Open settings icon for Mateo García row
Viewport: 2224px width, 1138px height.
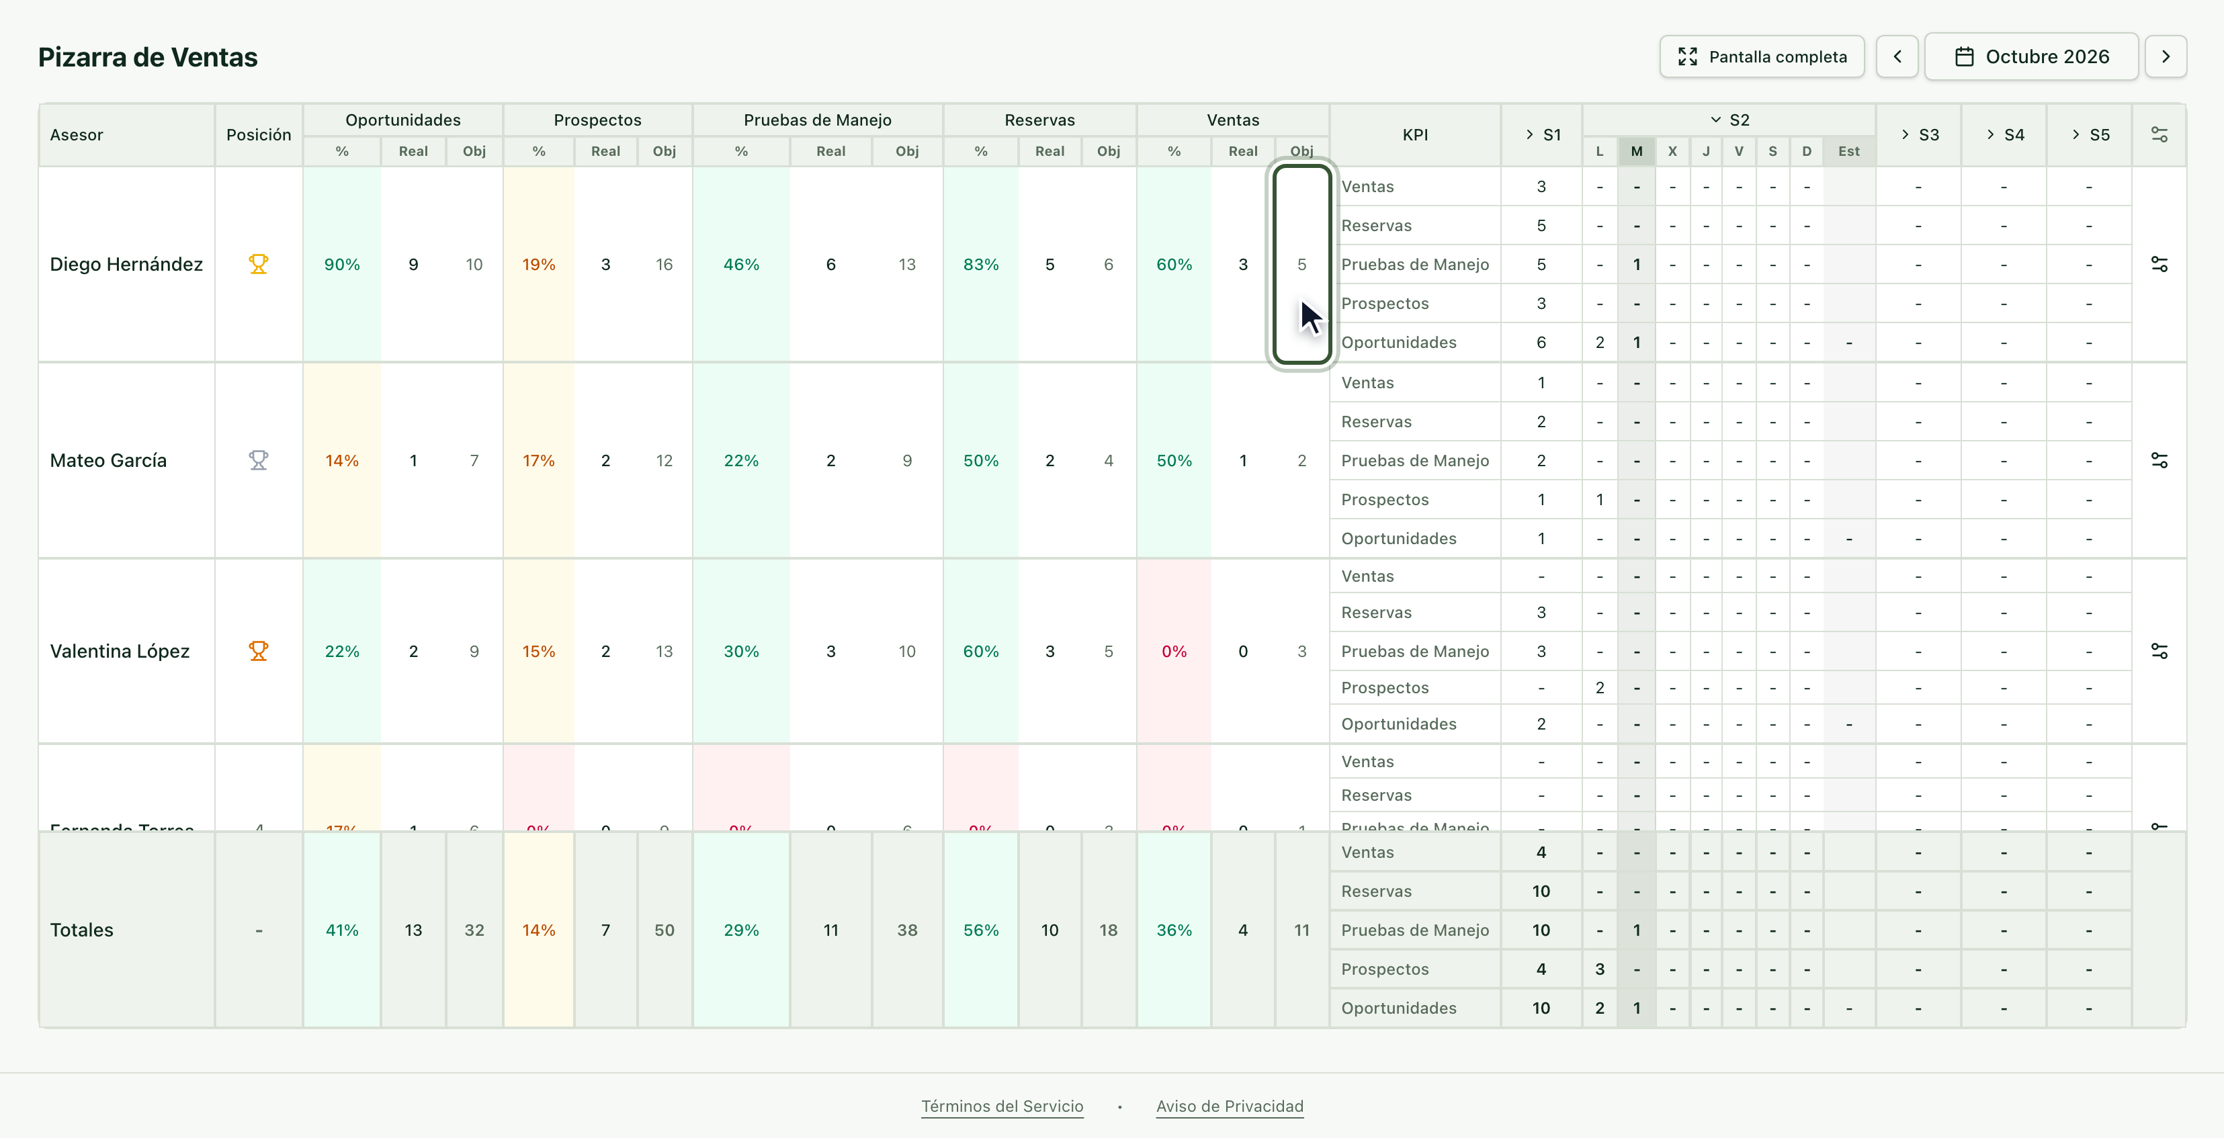click(x=2158, y=460)
